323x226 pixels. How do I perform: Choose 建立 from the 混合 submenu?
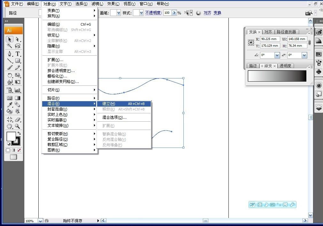tap(109, 103)
